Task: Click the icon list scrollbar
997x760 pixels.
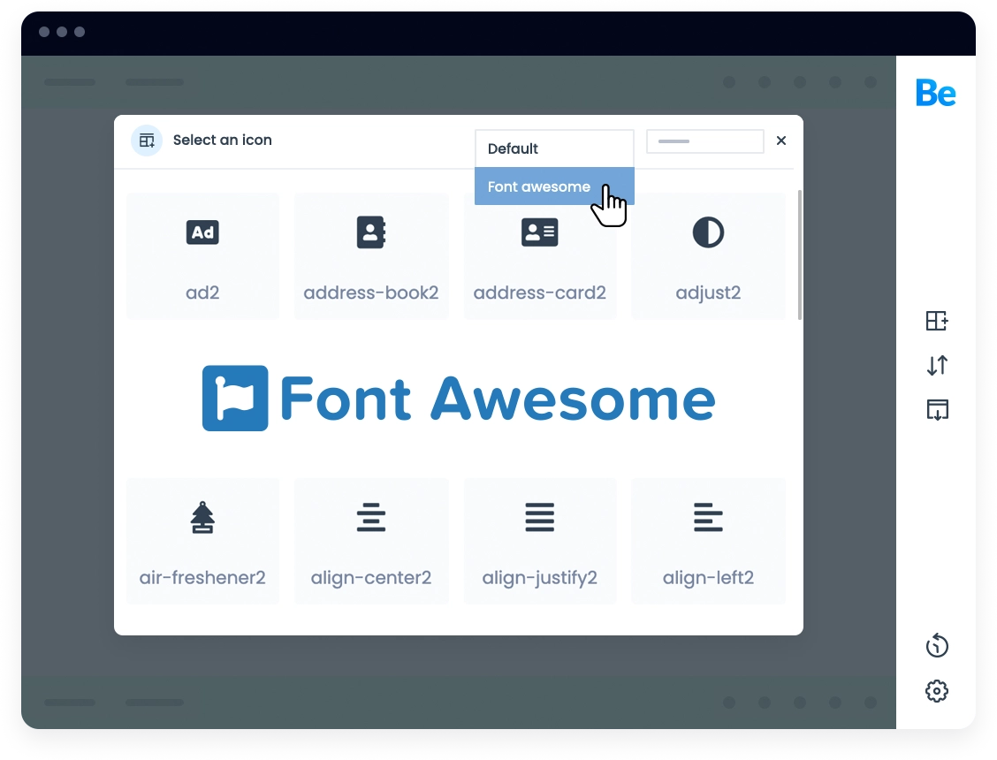Action: pyautogui.click(x=800, y=255)
